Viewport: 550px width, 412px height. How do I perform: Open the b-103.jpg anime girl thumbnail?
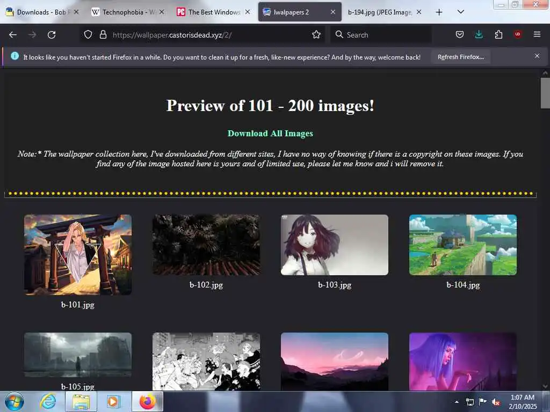click(335, 245)
